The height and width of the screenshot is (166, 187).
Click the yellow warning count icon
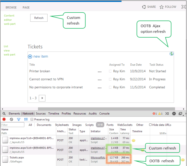[x=159, y=114]
